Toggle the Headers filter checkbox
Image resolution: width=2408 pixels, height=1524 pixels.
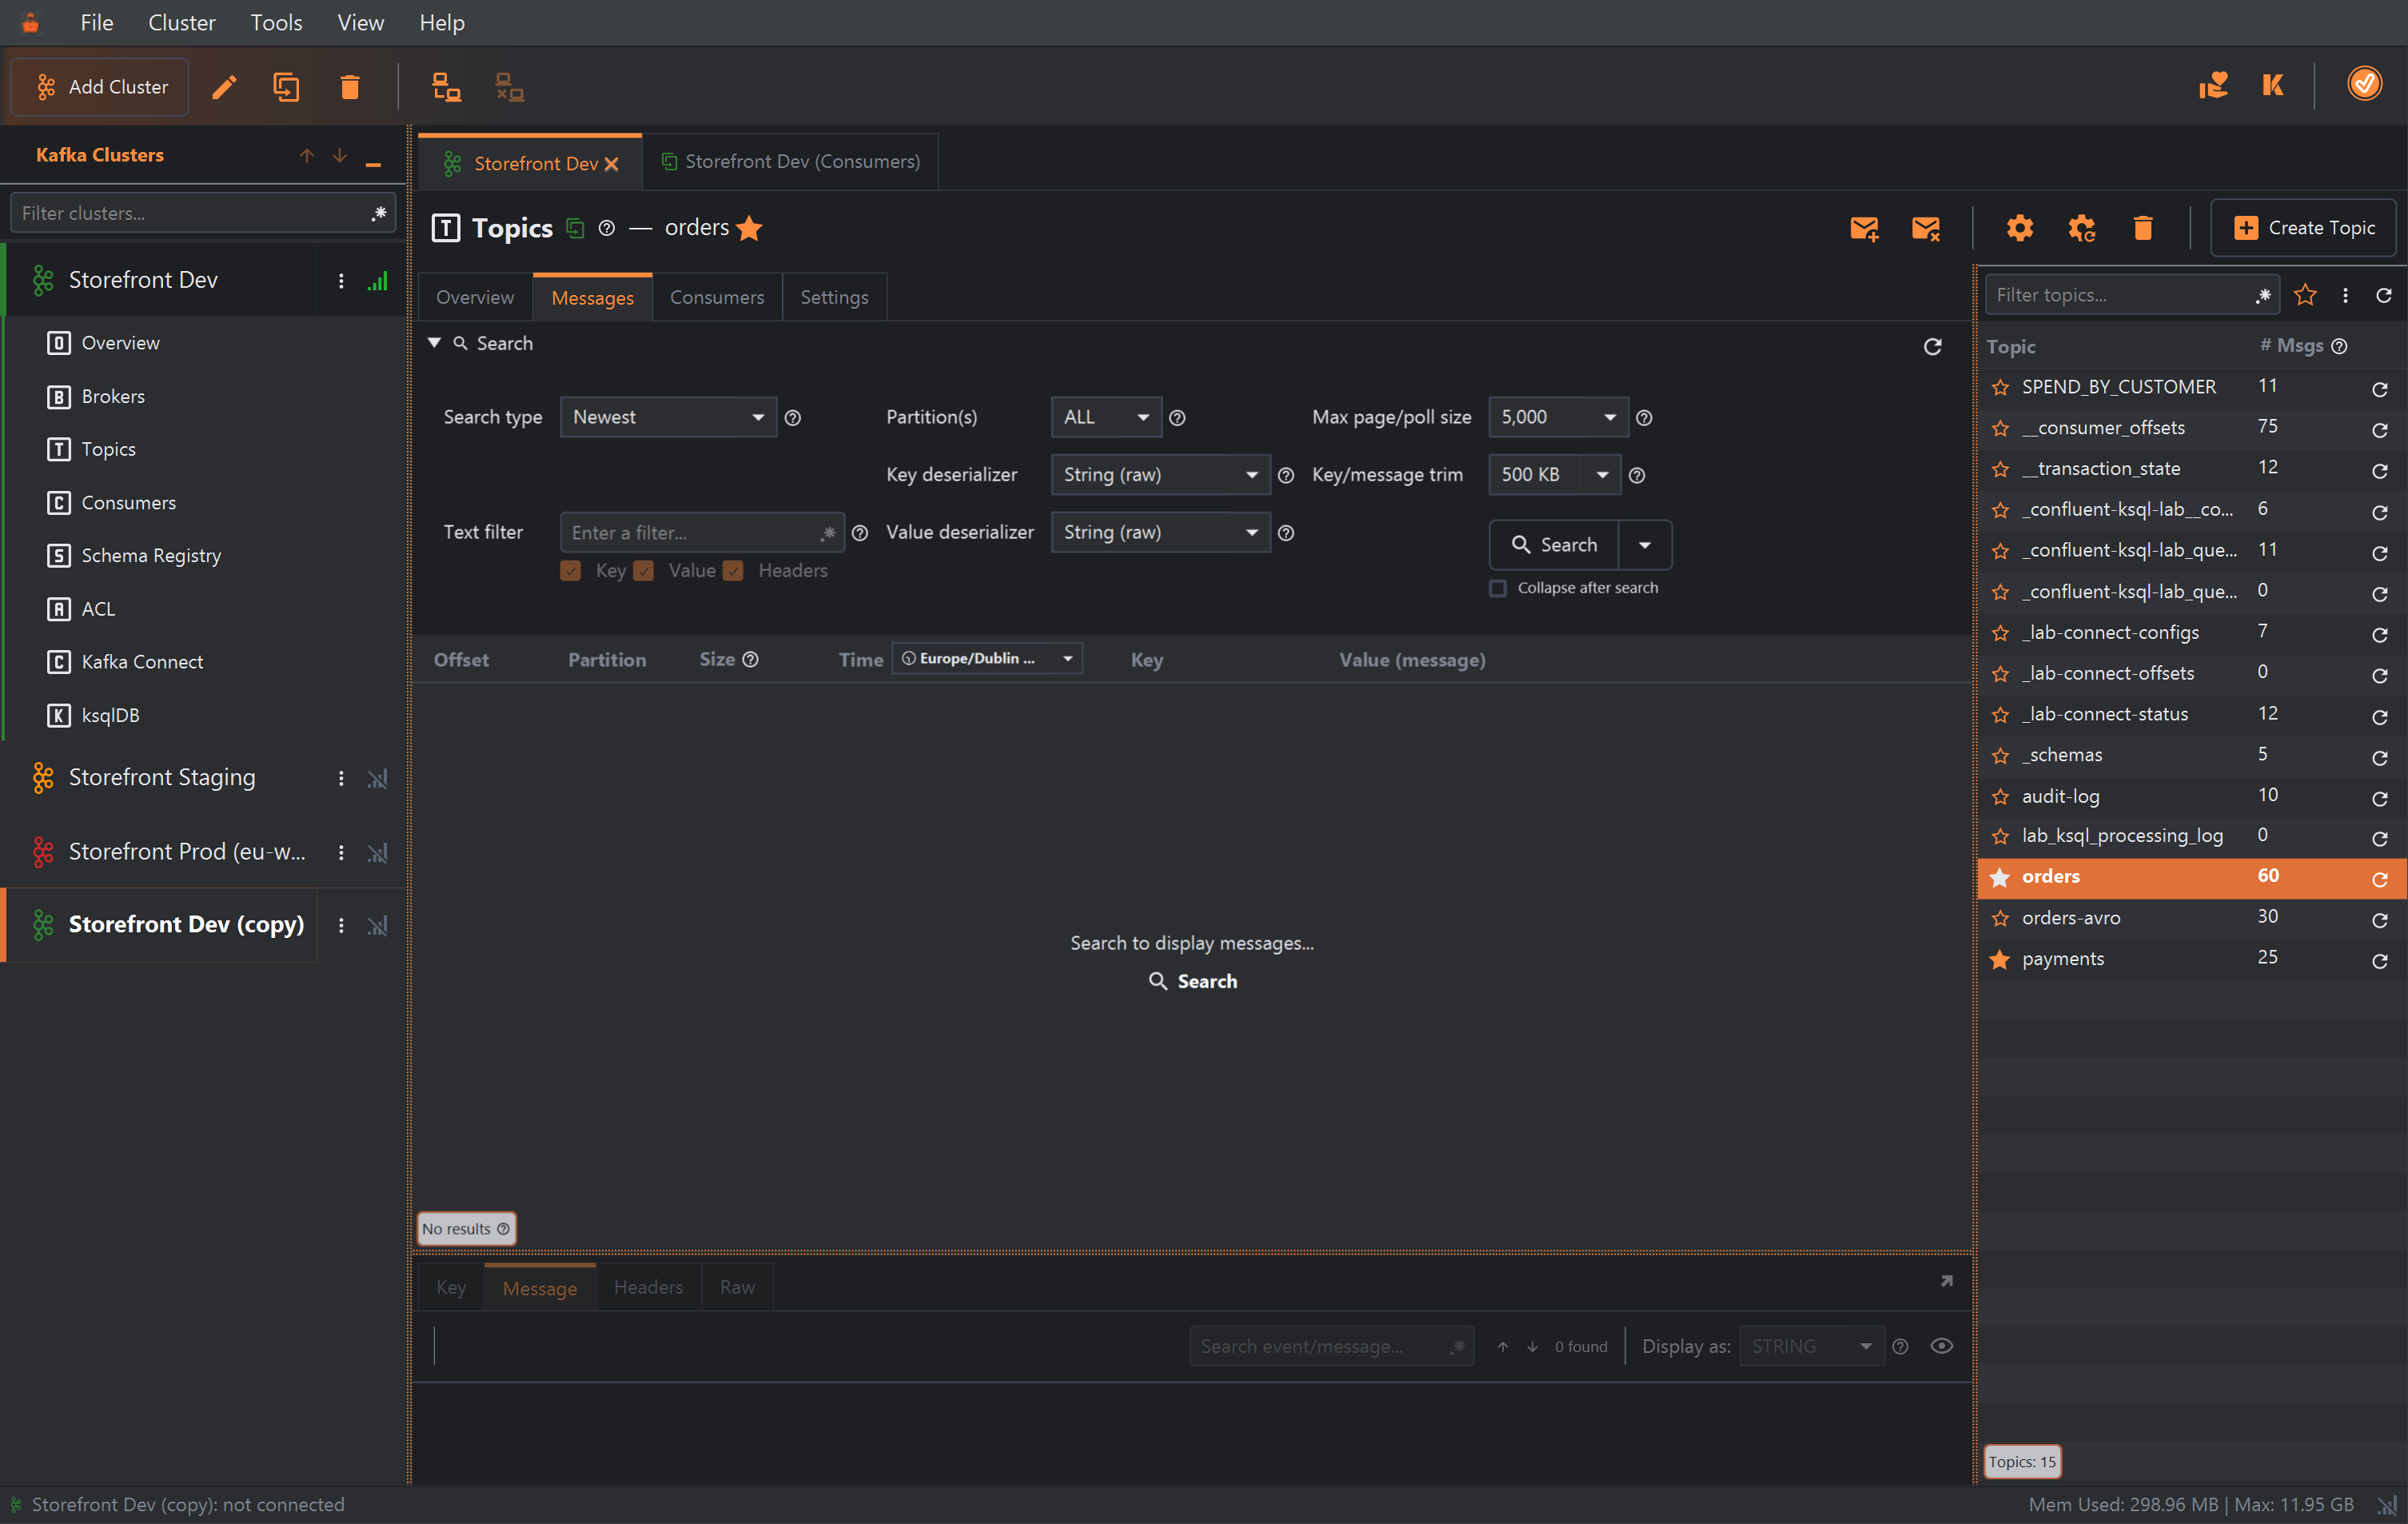(x=733, y=571)
